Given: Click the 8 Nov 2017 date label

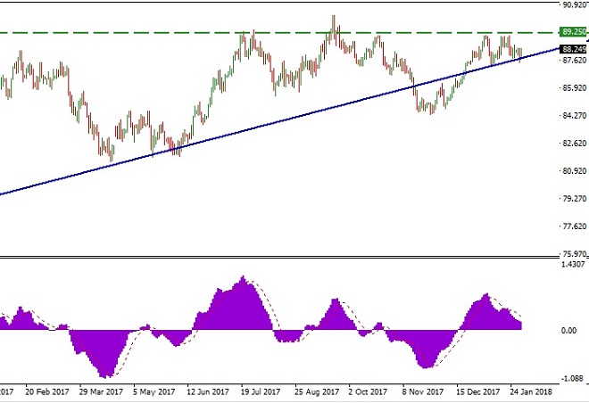Looking at the screenshot, I should pos(423,391).
